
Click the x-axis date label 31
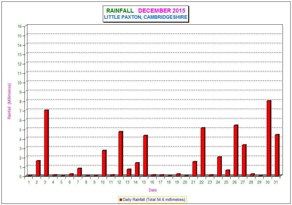click(x=276, y=182)
